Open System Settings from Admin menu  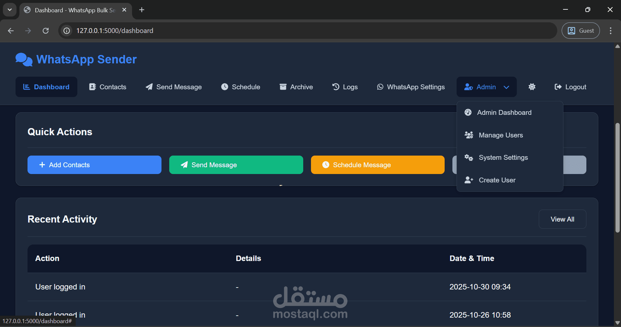coord(510,158)
